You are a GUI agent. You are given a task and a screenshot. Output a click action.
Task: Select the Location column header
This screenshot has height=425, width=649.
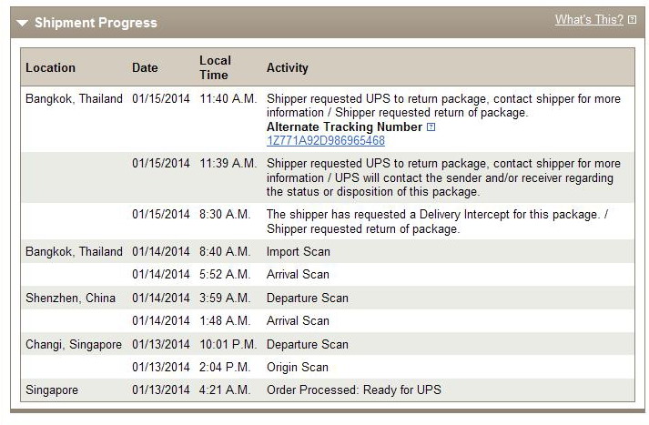(50, 67)
